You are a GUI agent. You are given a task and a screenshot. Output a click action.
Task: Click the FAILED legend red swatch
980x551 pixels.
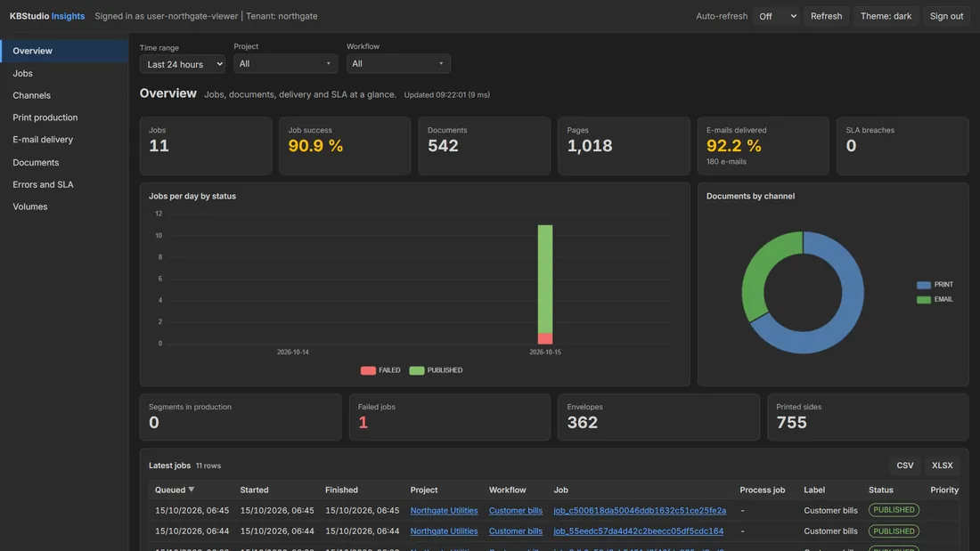click(368, 370)
